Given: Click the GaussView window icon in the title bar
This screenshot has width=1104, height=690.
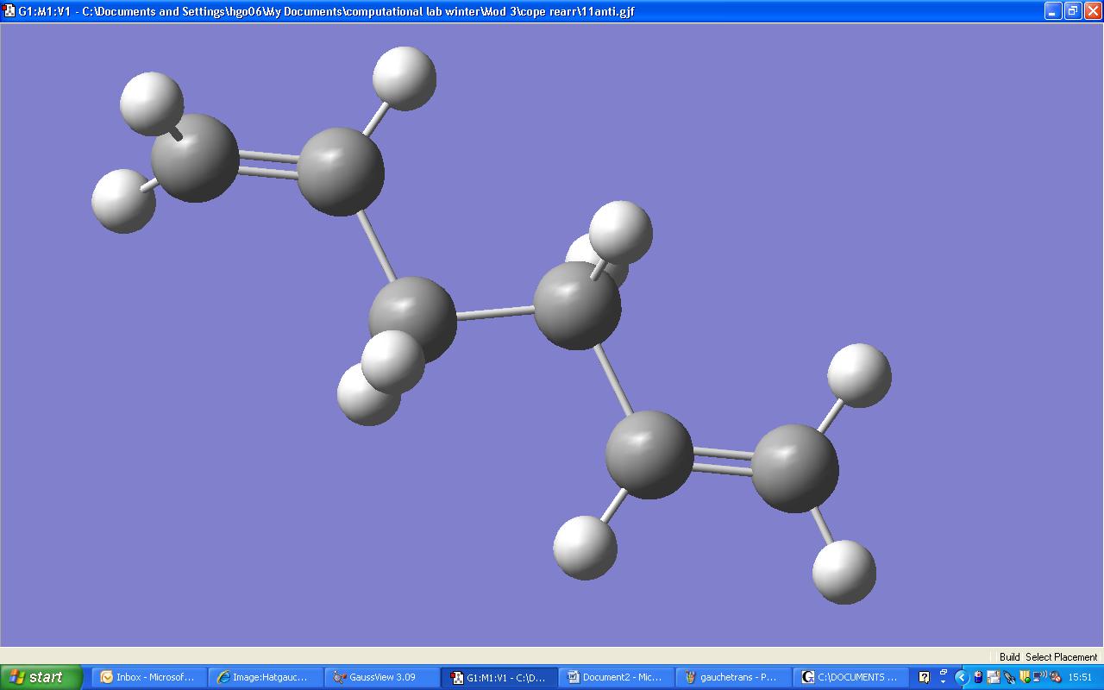Looking at the screenshot, I should click(9, 11).
